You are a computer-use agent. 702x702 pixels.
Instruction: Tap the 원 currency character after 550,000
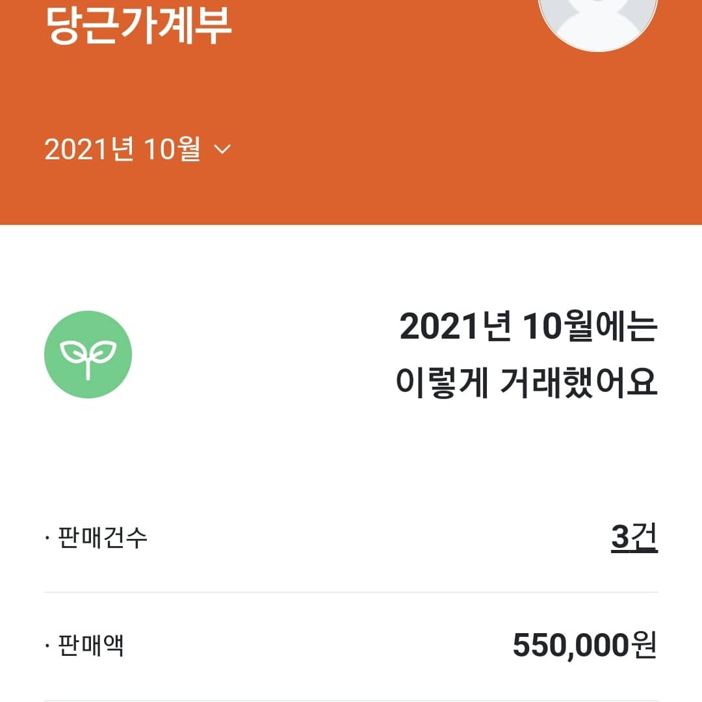pyautogui.click(x=643, y=646)
